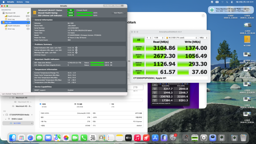The width and height of the screenshot is (256, 144).
Task: Run the RND4K QD64 test
Action: pos(138,64)
